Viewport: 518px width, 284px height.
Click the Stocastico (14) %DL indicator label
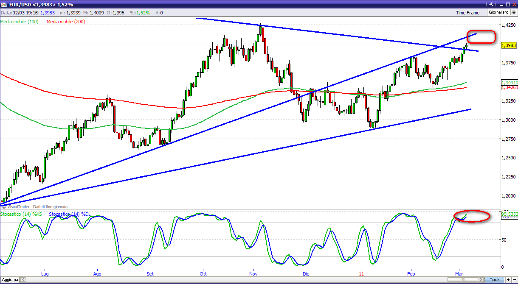[70, 214]
